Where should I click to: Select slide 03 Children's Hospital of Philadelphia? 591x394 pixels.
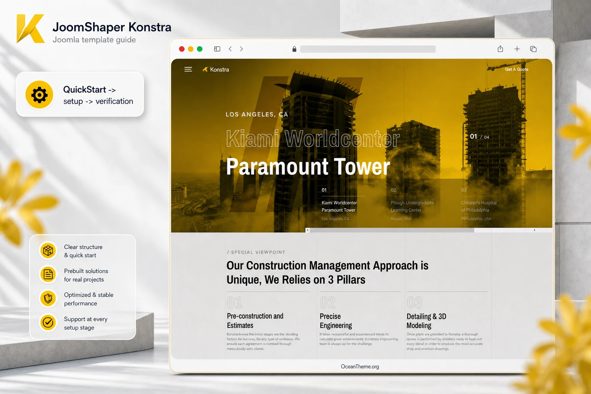click(x=479, y=204)
